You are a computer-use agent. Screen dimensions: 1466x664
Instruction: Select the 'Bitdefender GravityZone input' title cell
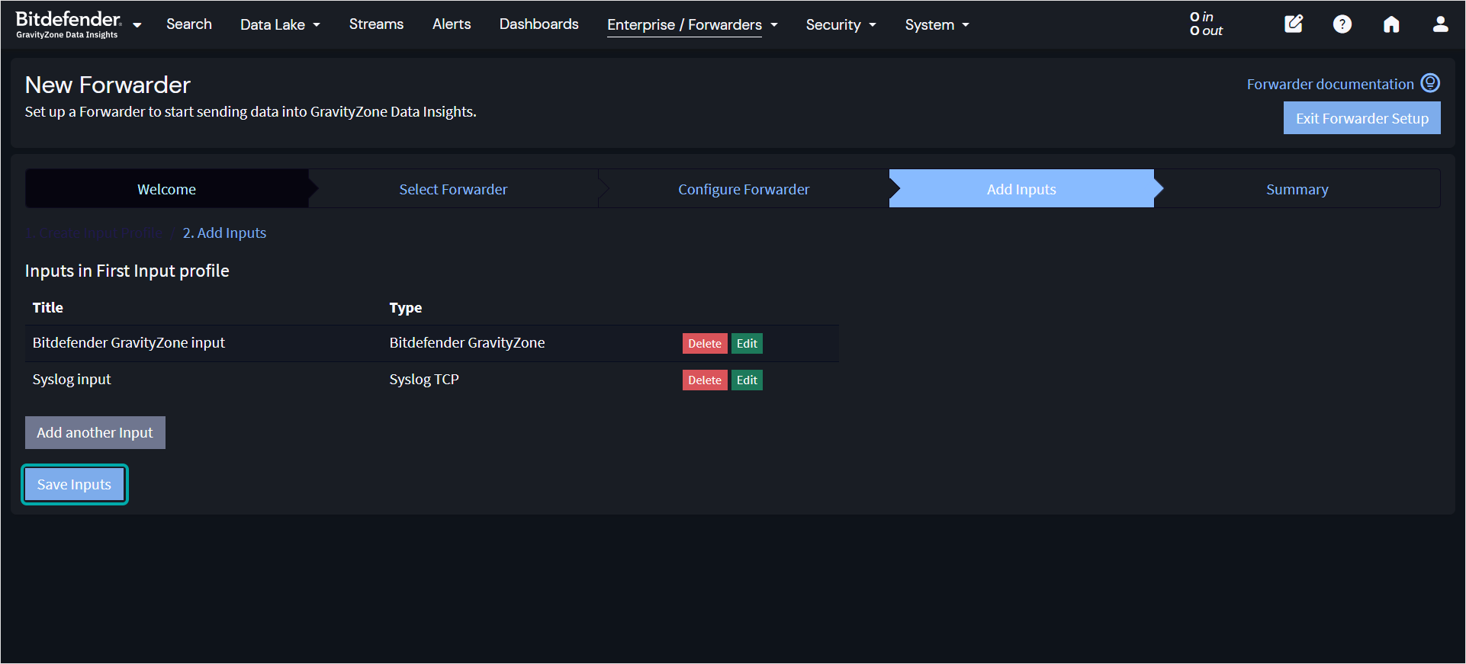pyautogui.click(x=128, y=342)
